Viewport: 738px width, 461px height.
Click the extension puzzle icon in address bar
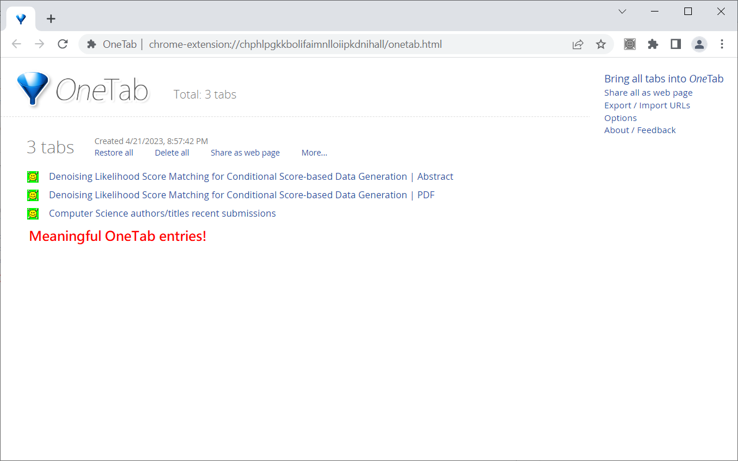click(91, 44)
